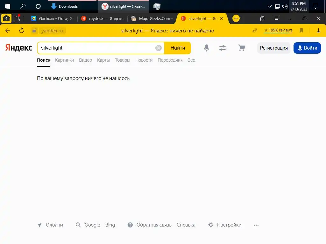Click the Войти login button
The image size is (326, 244).
307,48
